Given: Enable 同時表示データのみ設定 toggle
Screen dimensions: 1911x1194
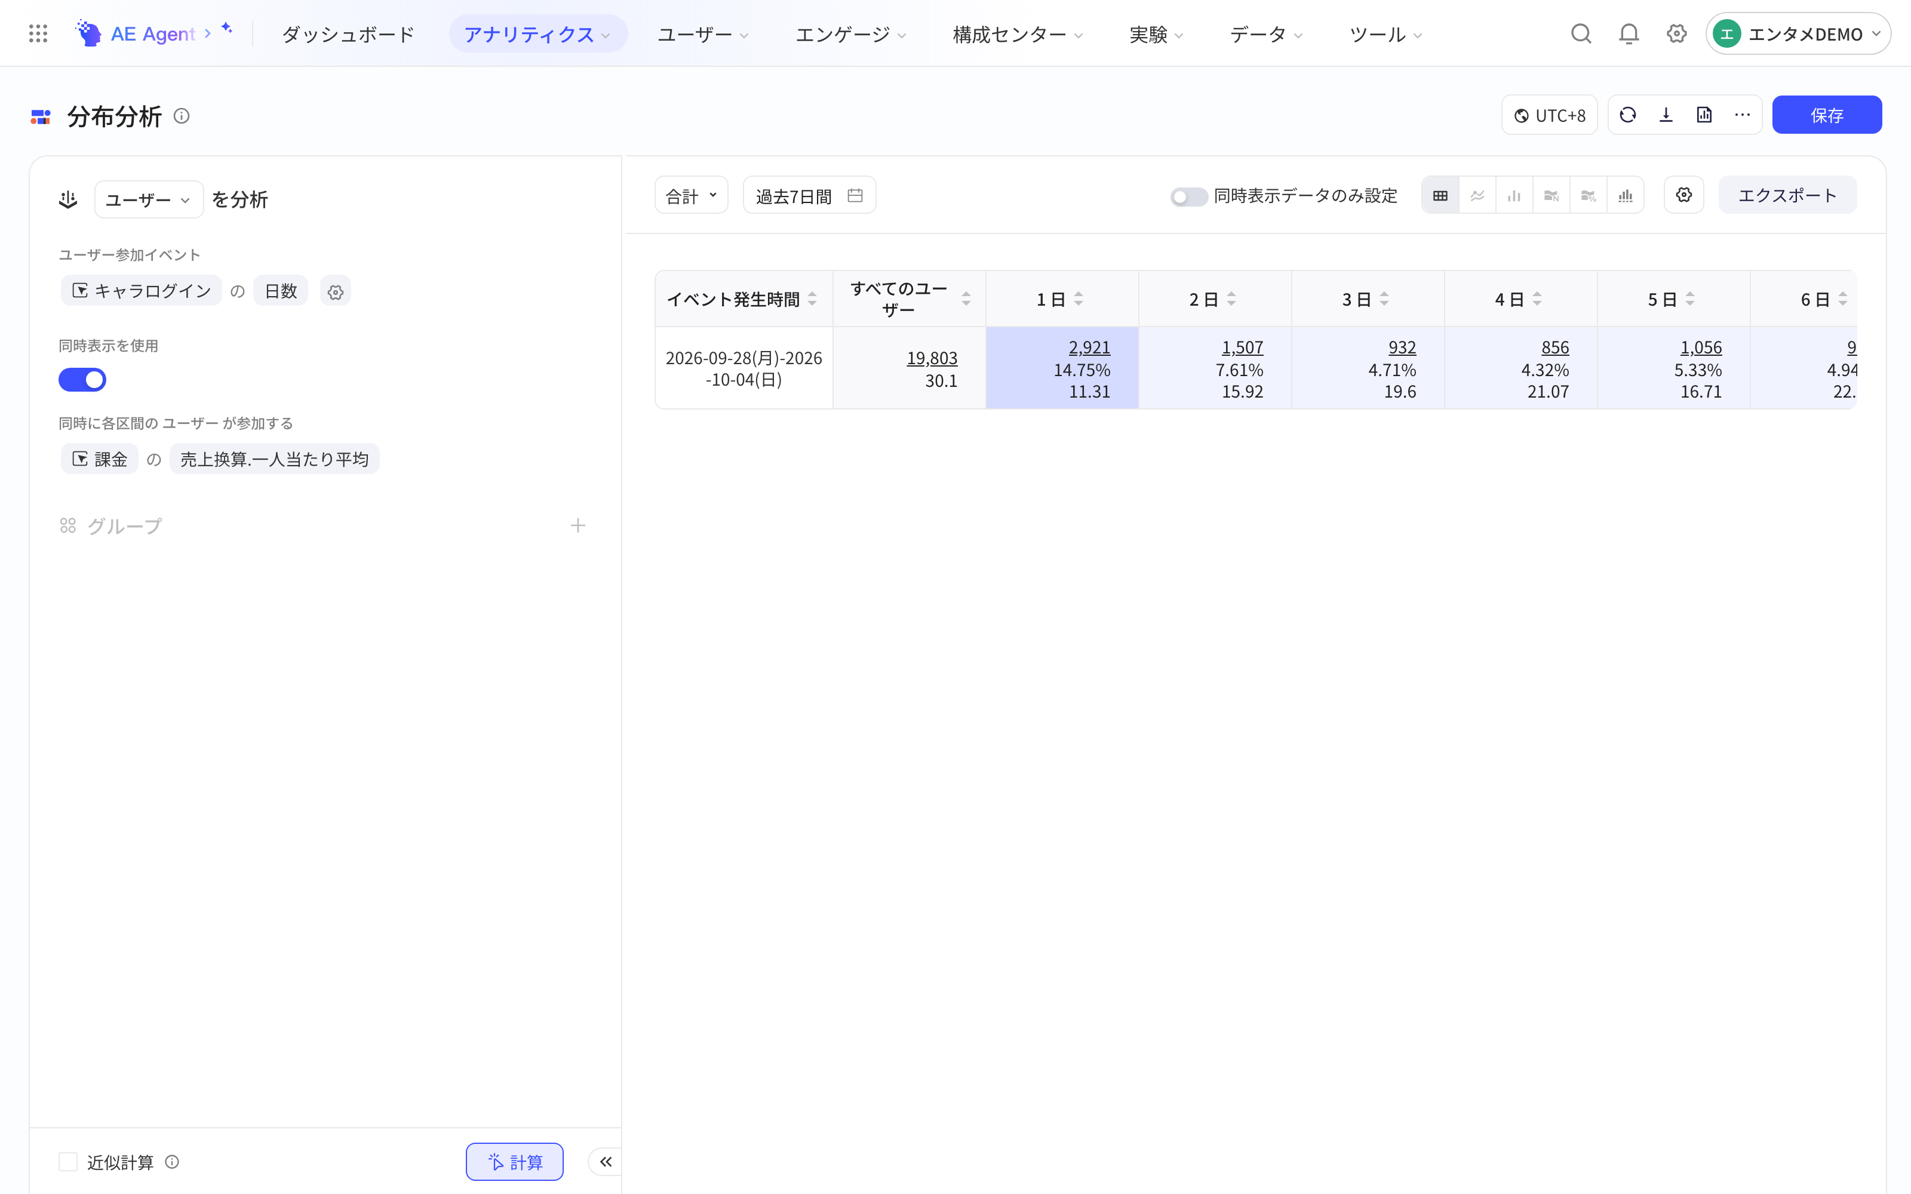Looking at the screenshot, I should (1188, 196).
